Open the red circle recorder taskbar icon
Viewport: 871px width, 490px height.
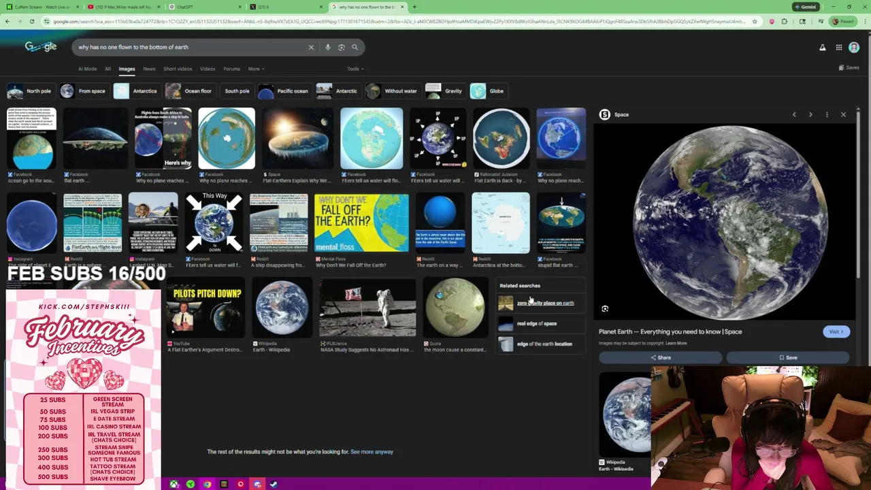(x=240, y=484)
